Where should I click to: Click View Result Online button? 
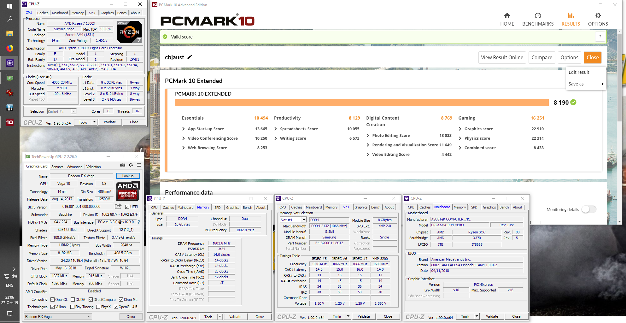(502, 57)
